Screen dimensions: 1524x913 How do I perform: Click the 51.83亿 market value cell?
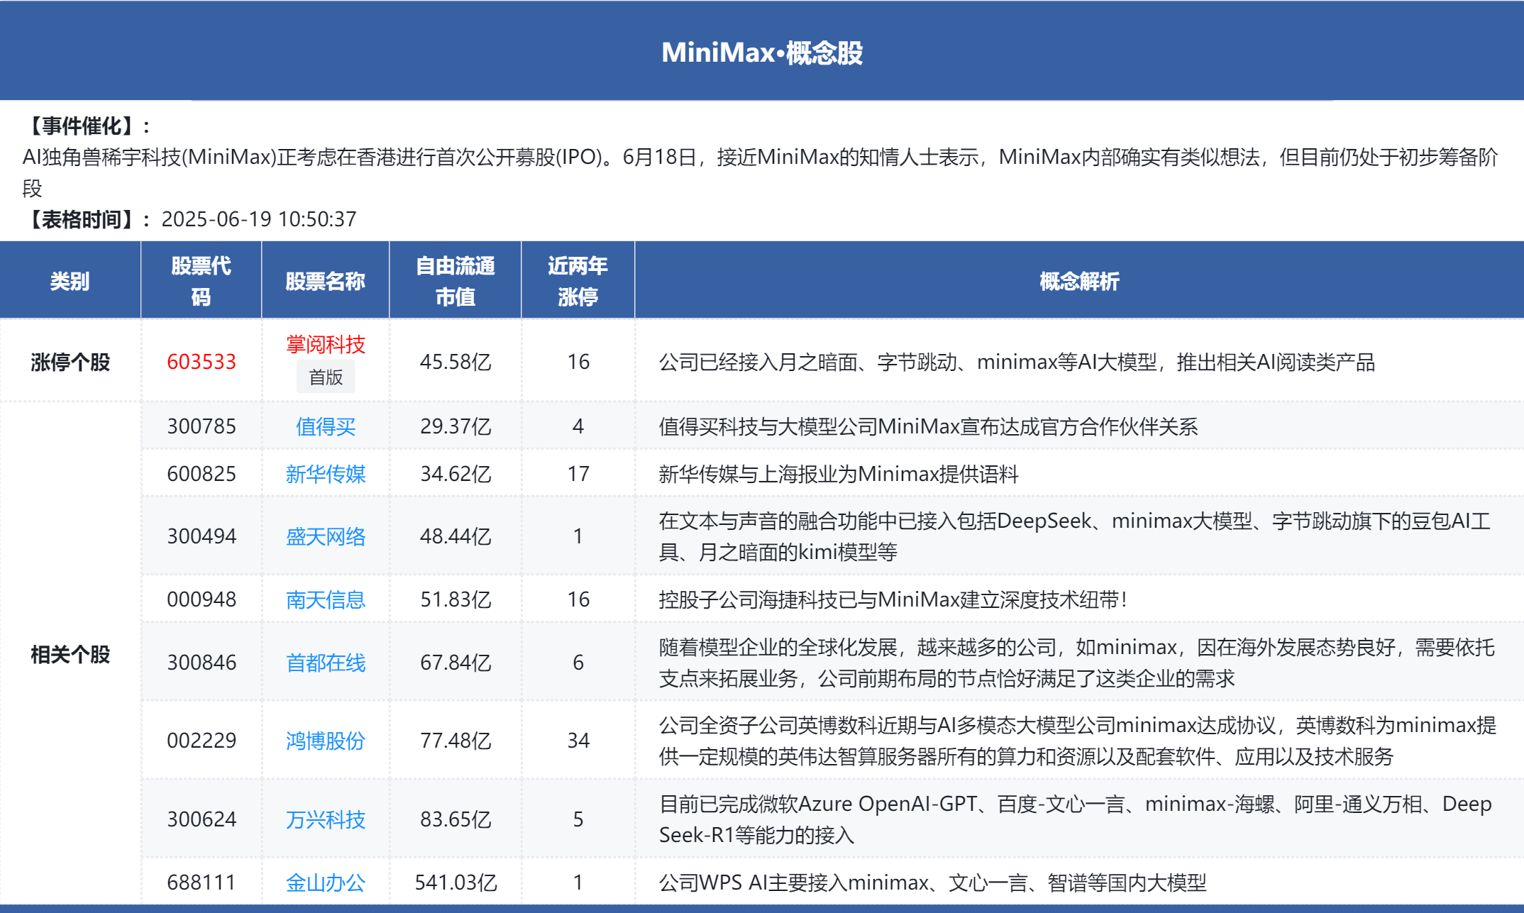455,599
